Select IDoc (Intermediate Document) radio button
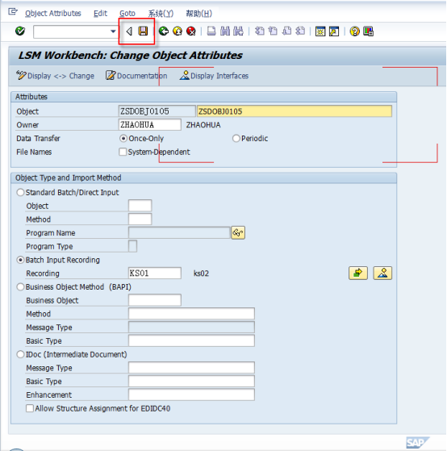 click(x=20, y=354)
